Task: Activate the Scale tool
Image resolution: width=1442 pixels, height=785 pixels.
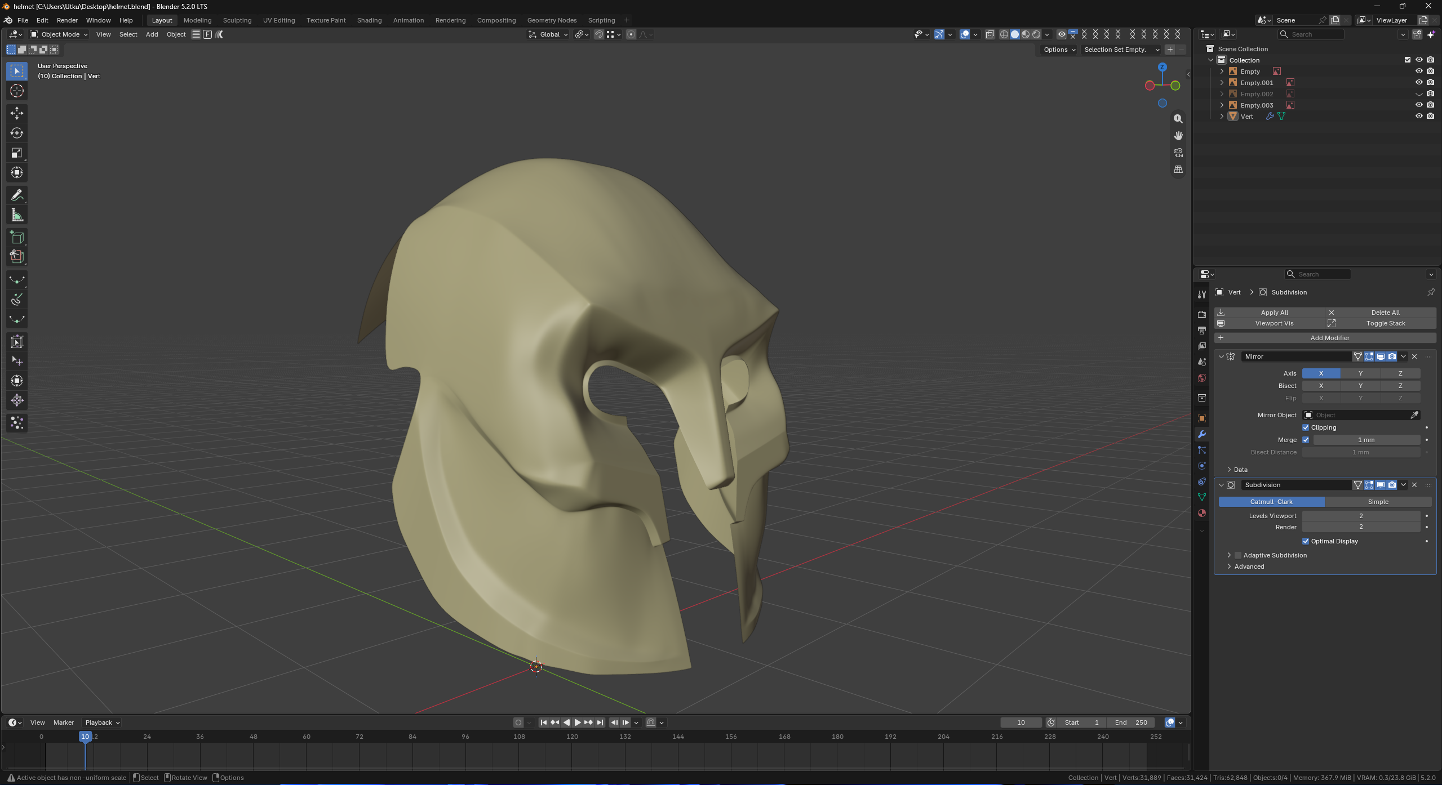Action: tap(17, 153)
